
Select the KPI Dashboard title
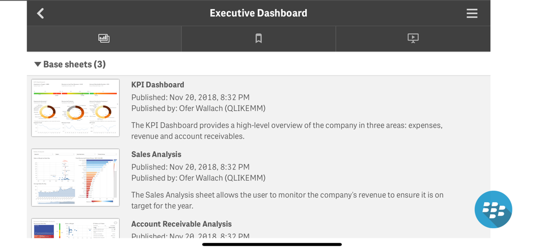coord(158,85)
